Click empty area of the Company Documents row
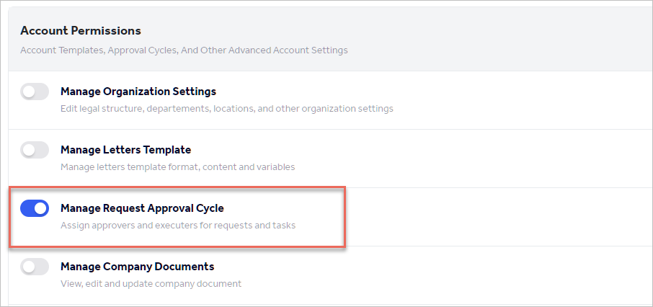This screenshot has width=653, height=307. (x=519, y=275)
